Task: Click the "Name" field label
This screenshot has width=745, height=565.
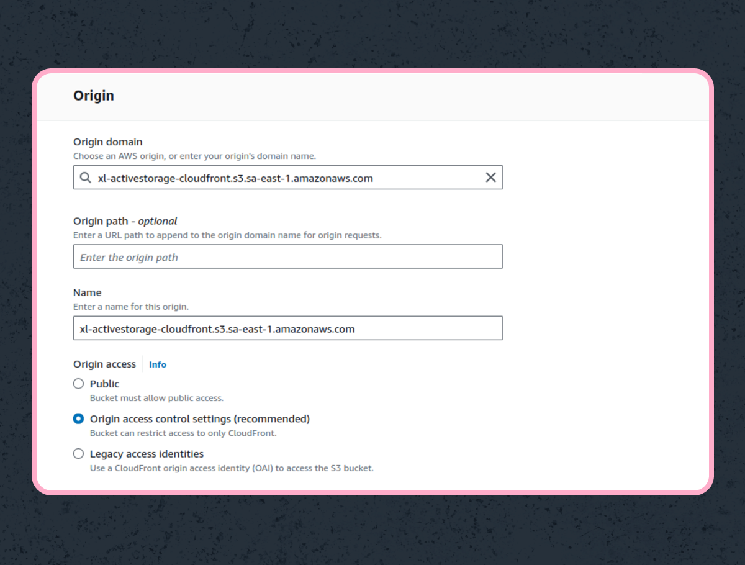Action: 87,292
